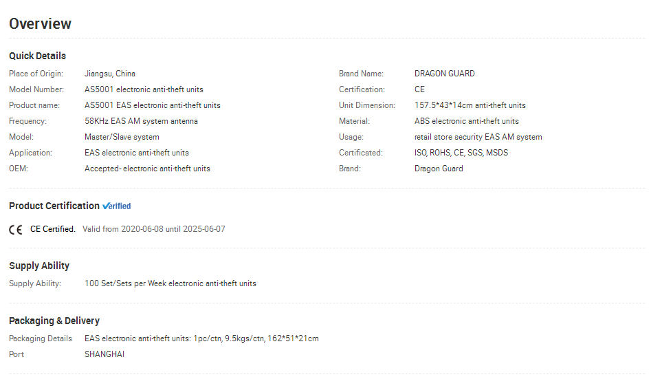The width and height of the screenshot is (651, 377).
Task: Click the Overview heading
Action: click(41, 23)
